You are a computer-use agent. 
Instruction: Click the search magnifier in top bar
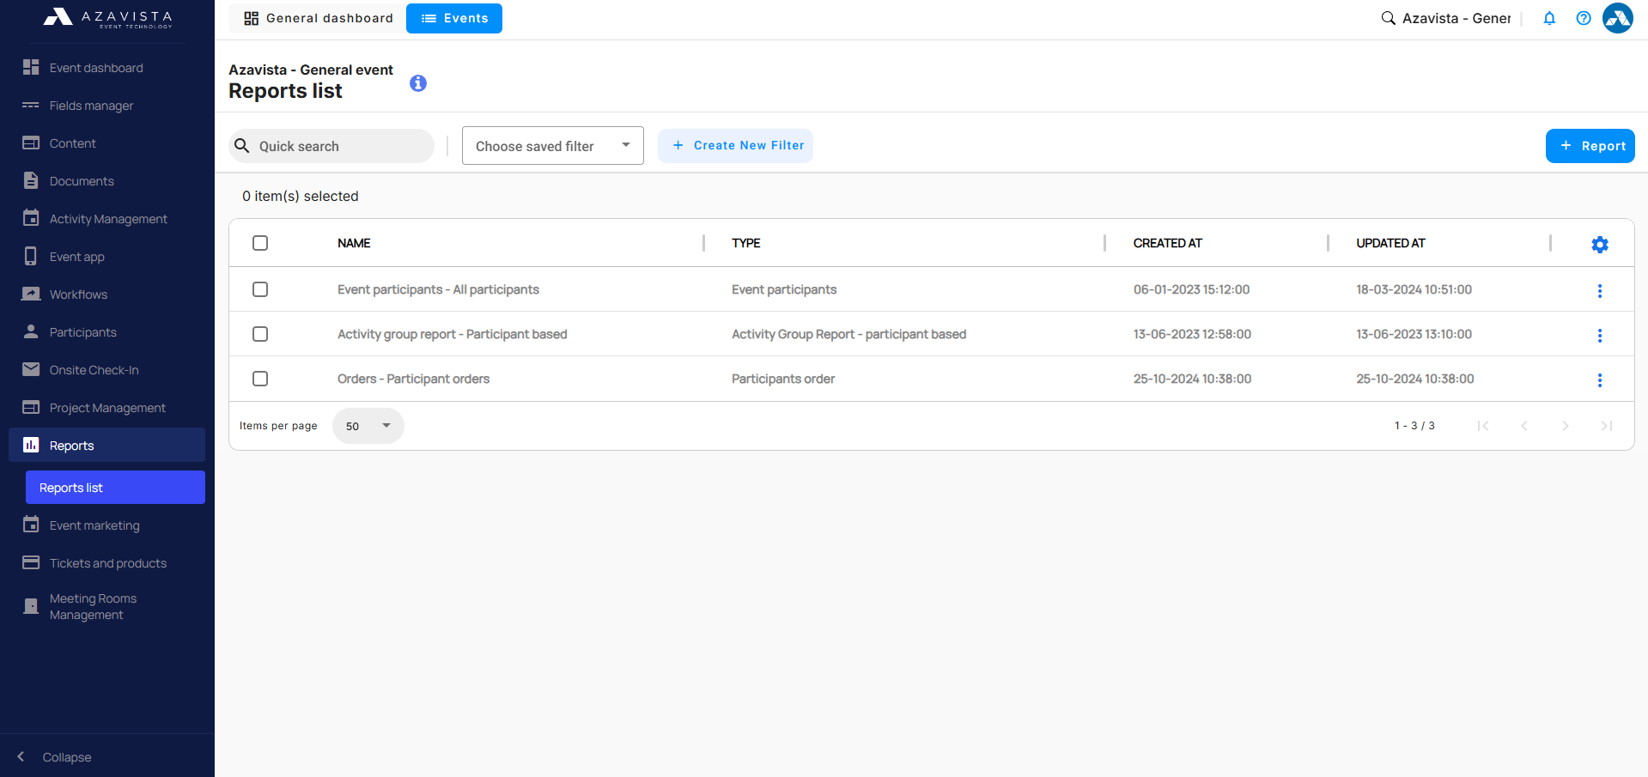tap(1388, 18)
